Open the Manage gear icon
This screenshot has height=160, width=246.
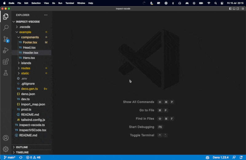point(6,149)
